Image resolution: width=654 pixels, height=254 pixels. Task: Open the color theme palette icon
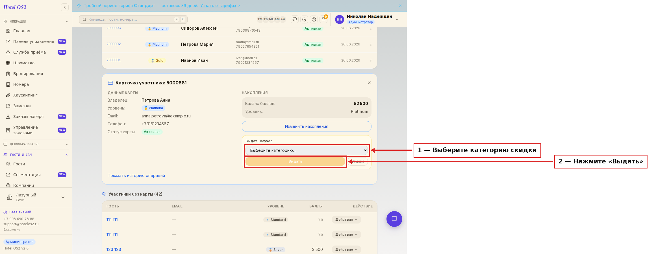295,19
